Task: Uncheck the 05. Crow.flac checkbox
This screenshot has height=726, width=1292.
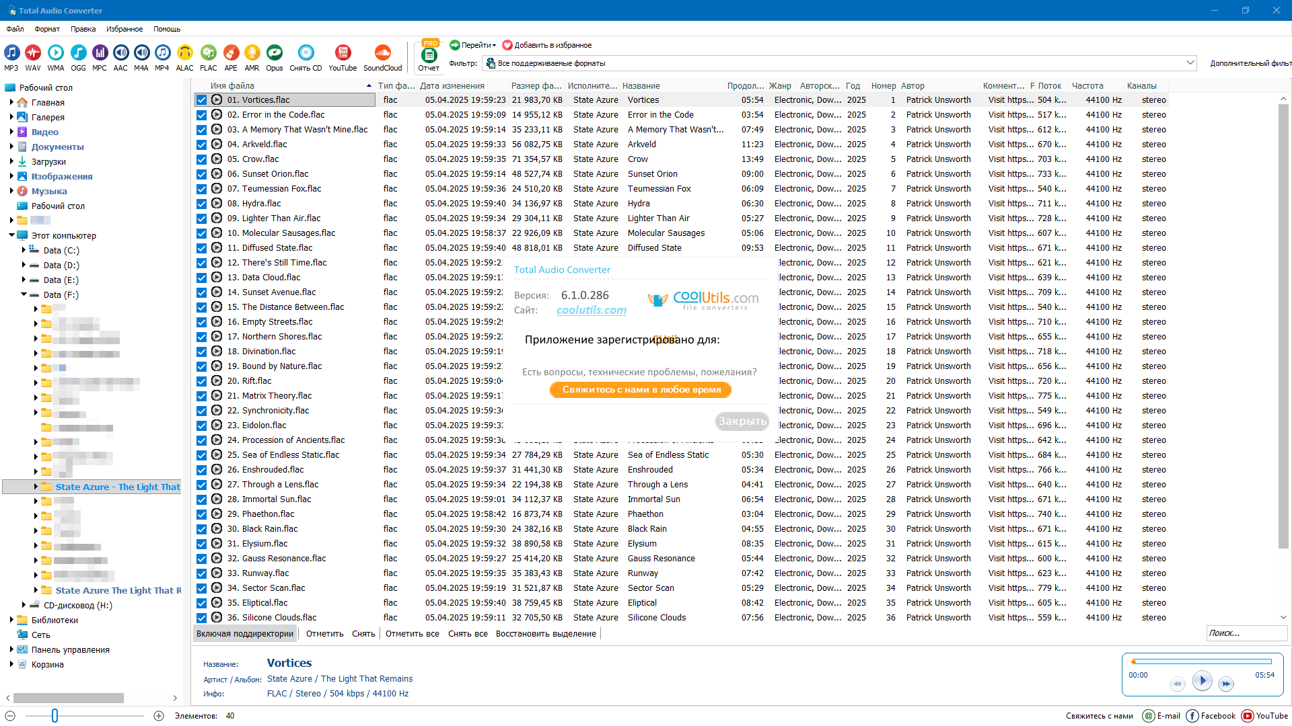Action: pyautogui.click(x=201, y=159)
